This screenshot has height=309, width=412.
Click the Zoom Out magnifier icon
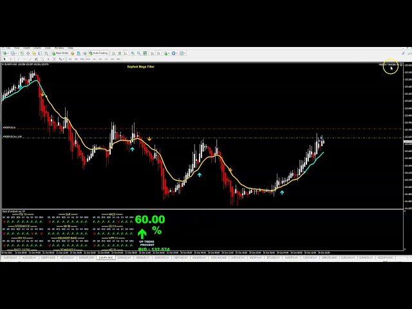pyautogui.click(x=138, y=53)
